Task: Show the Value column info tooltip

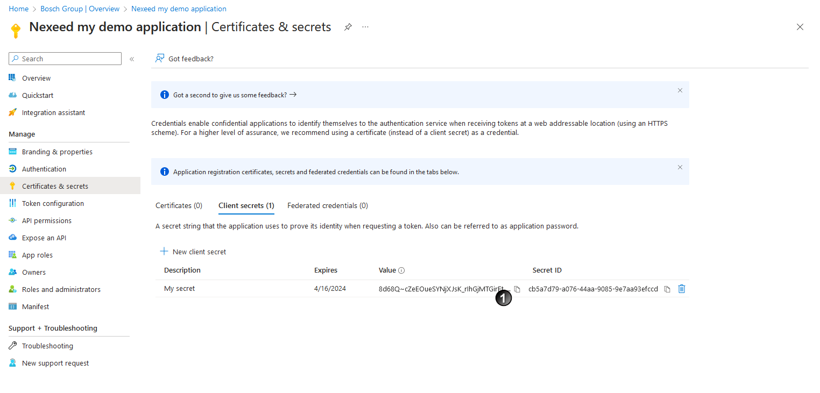Action: (x=401, y=270)
